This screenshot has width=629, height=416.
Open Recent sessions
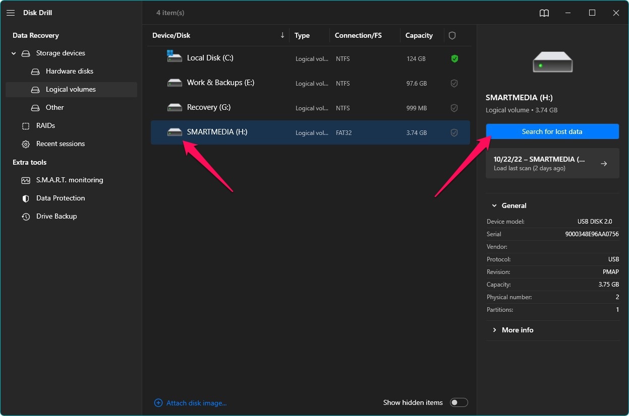61,144
